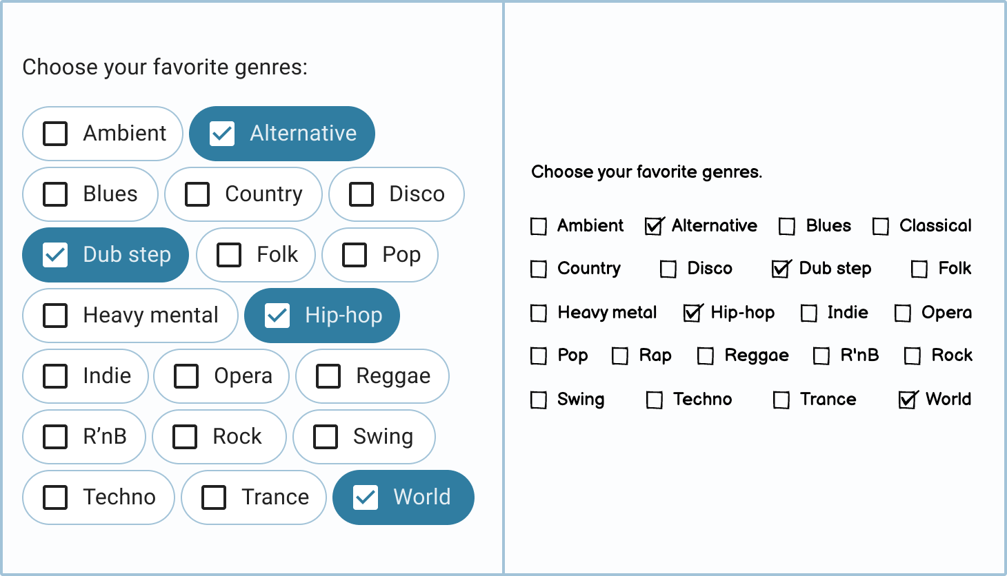Tick the Opera box in the sketch-style list
This screenshot has height=576, width=1007.
903,313
